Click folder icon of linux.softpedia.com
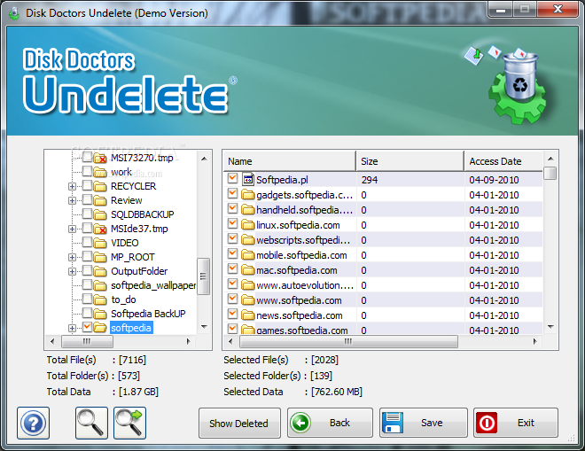This screenshot has height=451, width=585. 247,225
